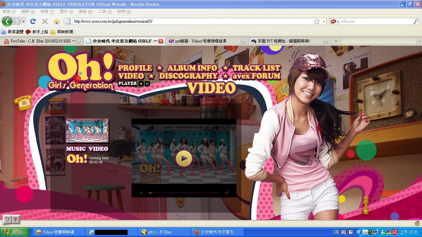Open the DISCOGRAPHY page

(188, 76)
